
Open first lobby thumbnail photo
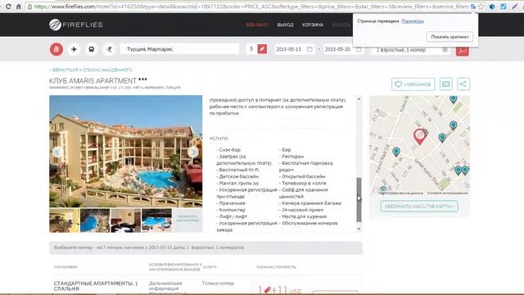coord(65,220)
